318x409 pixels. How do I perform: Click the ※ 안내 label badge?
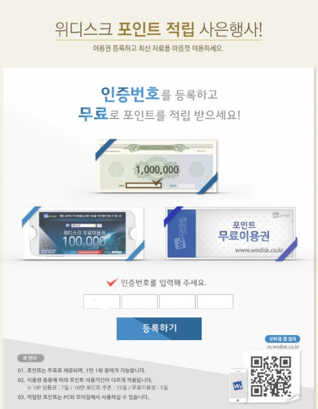(x=31, y=358)
